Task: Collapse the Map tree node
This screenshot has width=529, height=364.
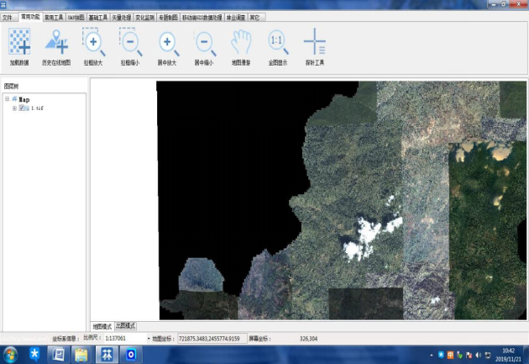Action: (x=7, y=98)
